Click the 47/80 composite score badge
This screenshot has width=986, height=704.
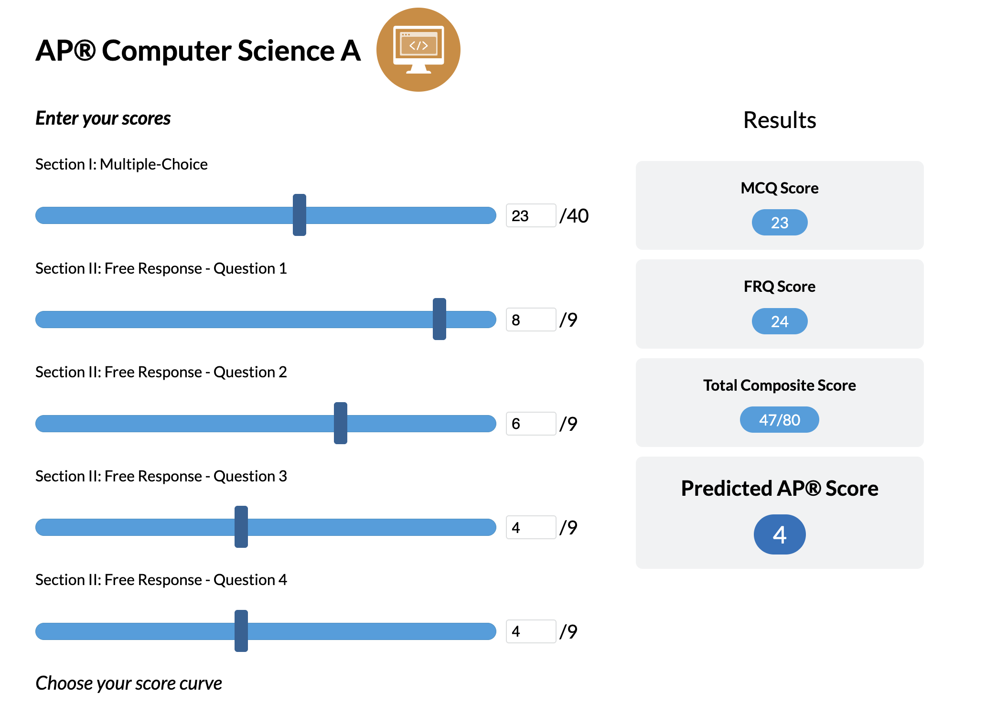coord(779,420)
